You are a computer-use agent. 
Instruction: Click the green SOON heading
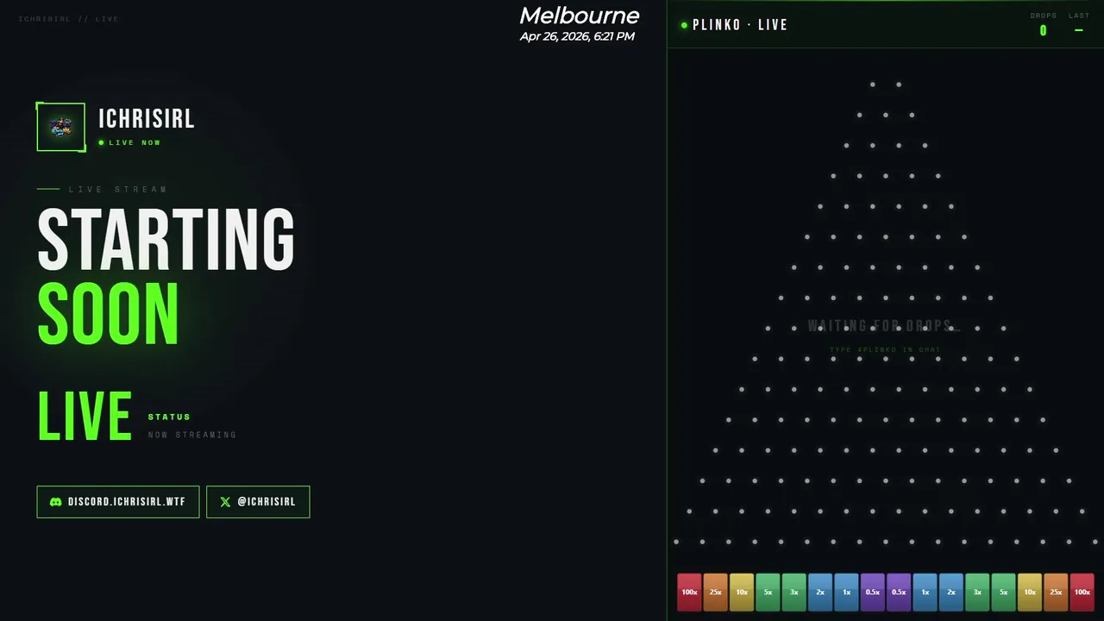coord(109,314)
